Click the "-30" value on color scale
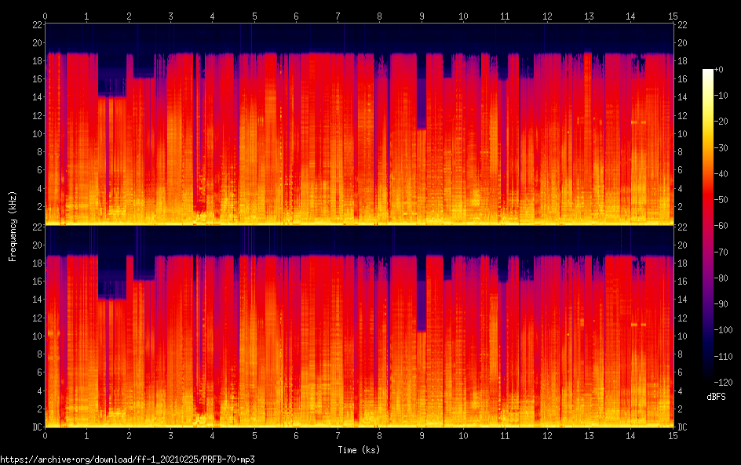 (721, 147)
